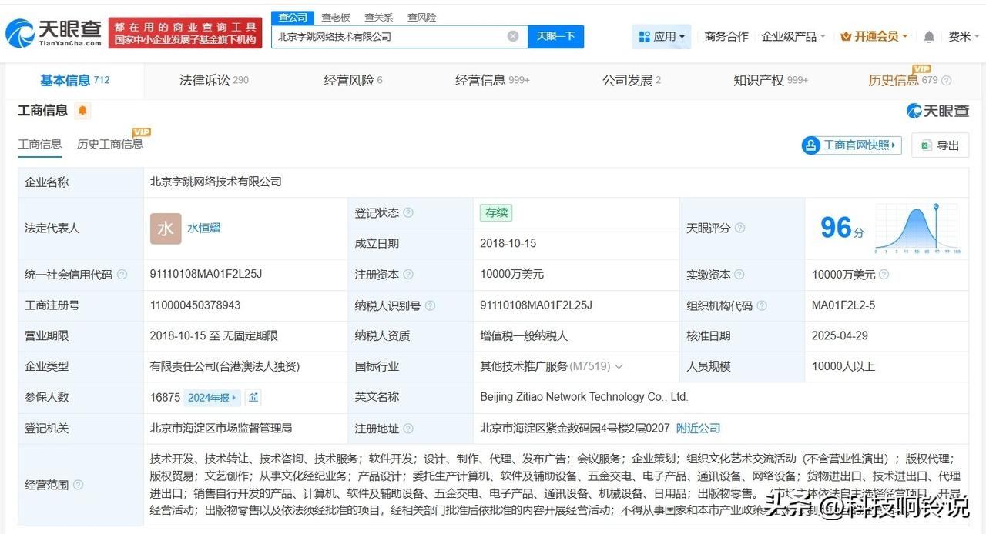The height and width of the screenshot is (534, 986).
Task: Open notifications bell icon in header
Action: point(929,37)
